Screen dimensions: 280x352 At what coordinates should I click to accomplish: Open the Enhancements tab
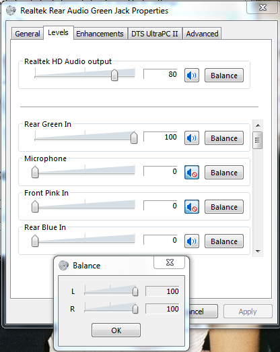coord(100,34)
